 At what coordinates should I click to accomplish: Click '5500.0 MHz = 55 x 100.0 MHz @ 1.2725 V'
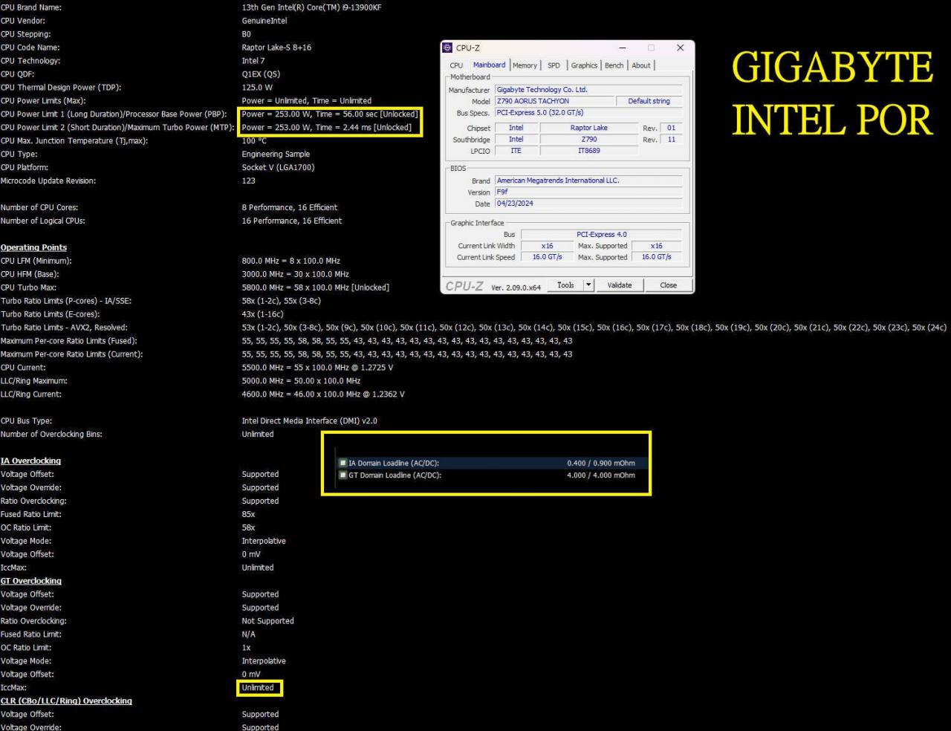[317, 368]
